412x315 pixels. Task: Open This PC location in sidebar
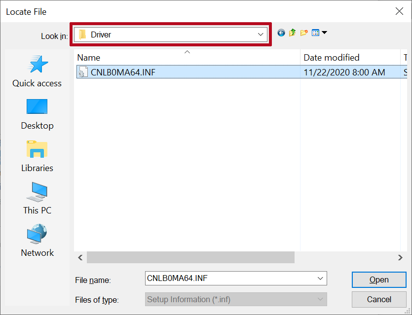pyautogui.click(x=37, y=199)
